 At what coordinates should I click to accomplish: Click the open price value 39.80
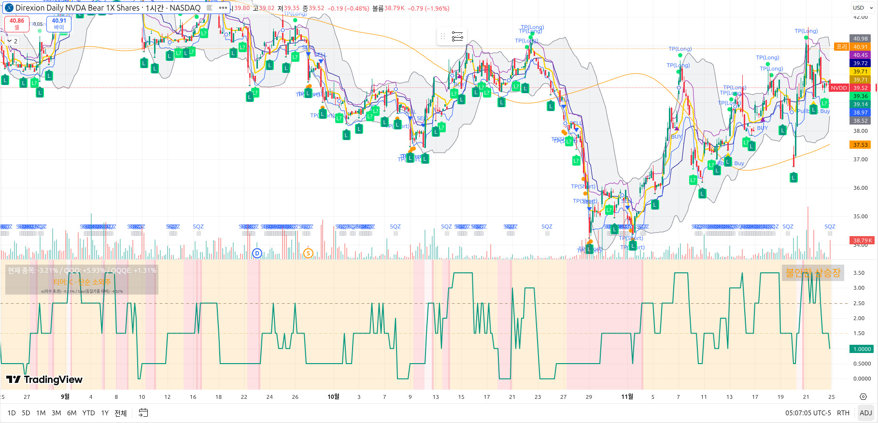242,8
